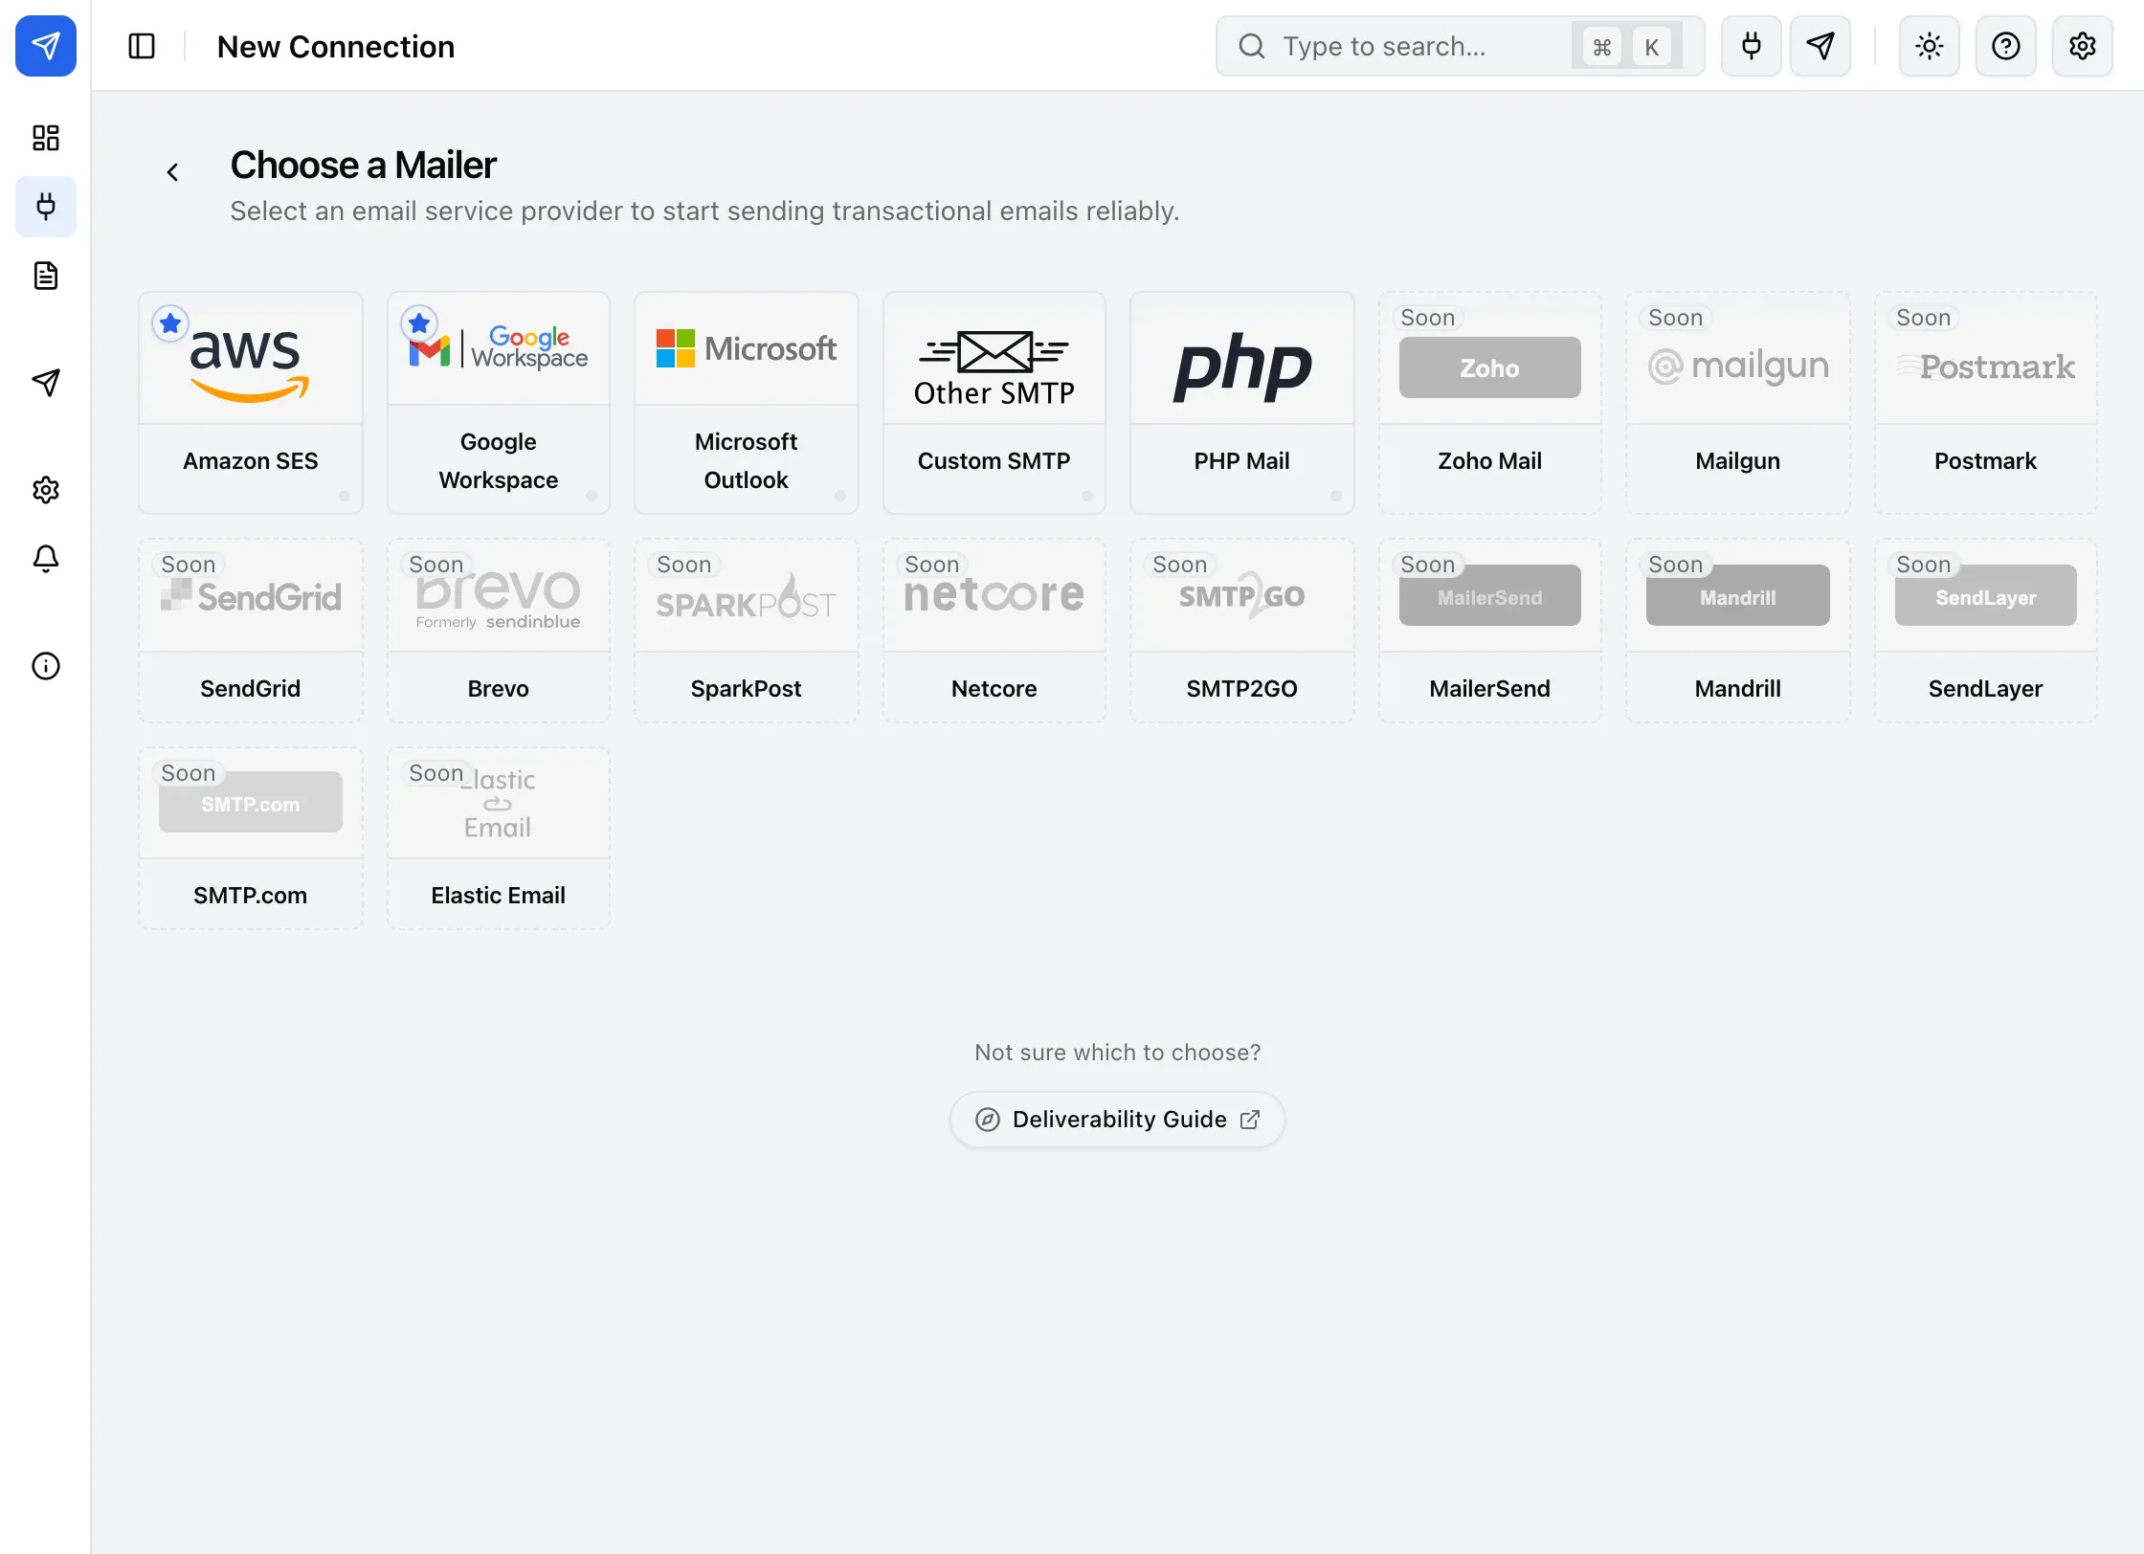Screen dimensions: 2144x1554
Task: Open the settings gear icon in sidebar
Action: pyautogui.click(x=46, y=490)
